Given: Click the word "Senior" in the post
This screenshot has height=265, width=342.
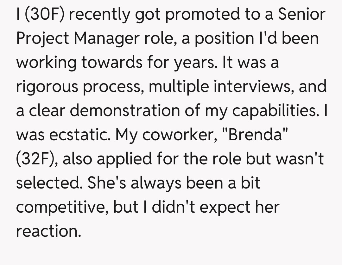Looking at the screenshot, I should 302,15.
